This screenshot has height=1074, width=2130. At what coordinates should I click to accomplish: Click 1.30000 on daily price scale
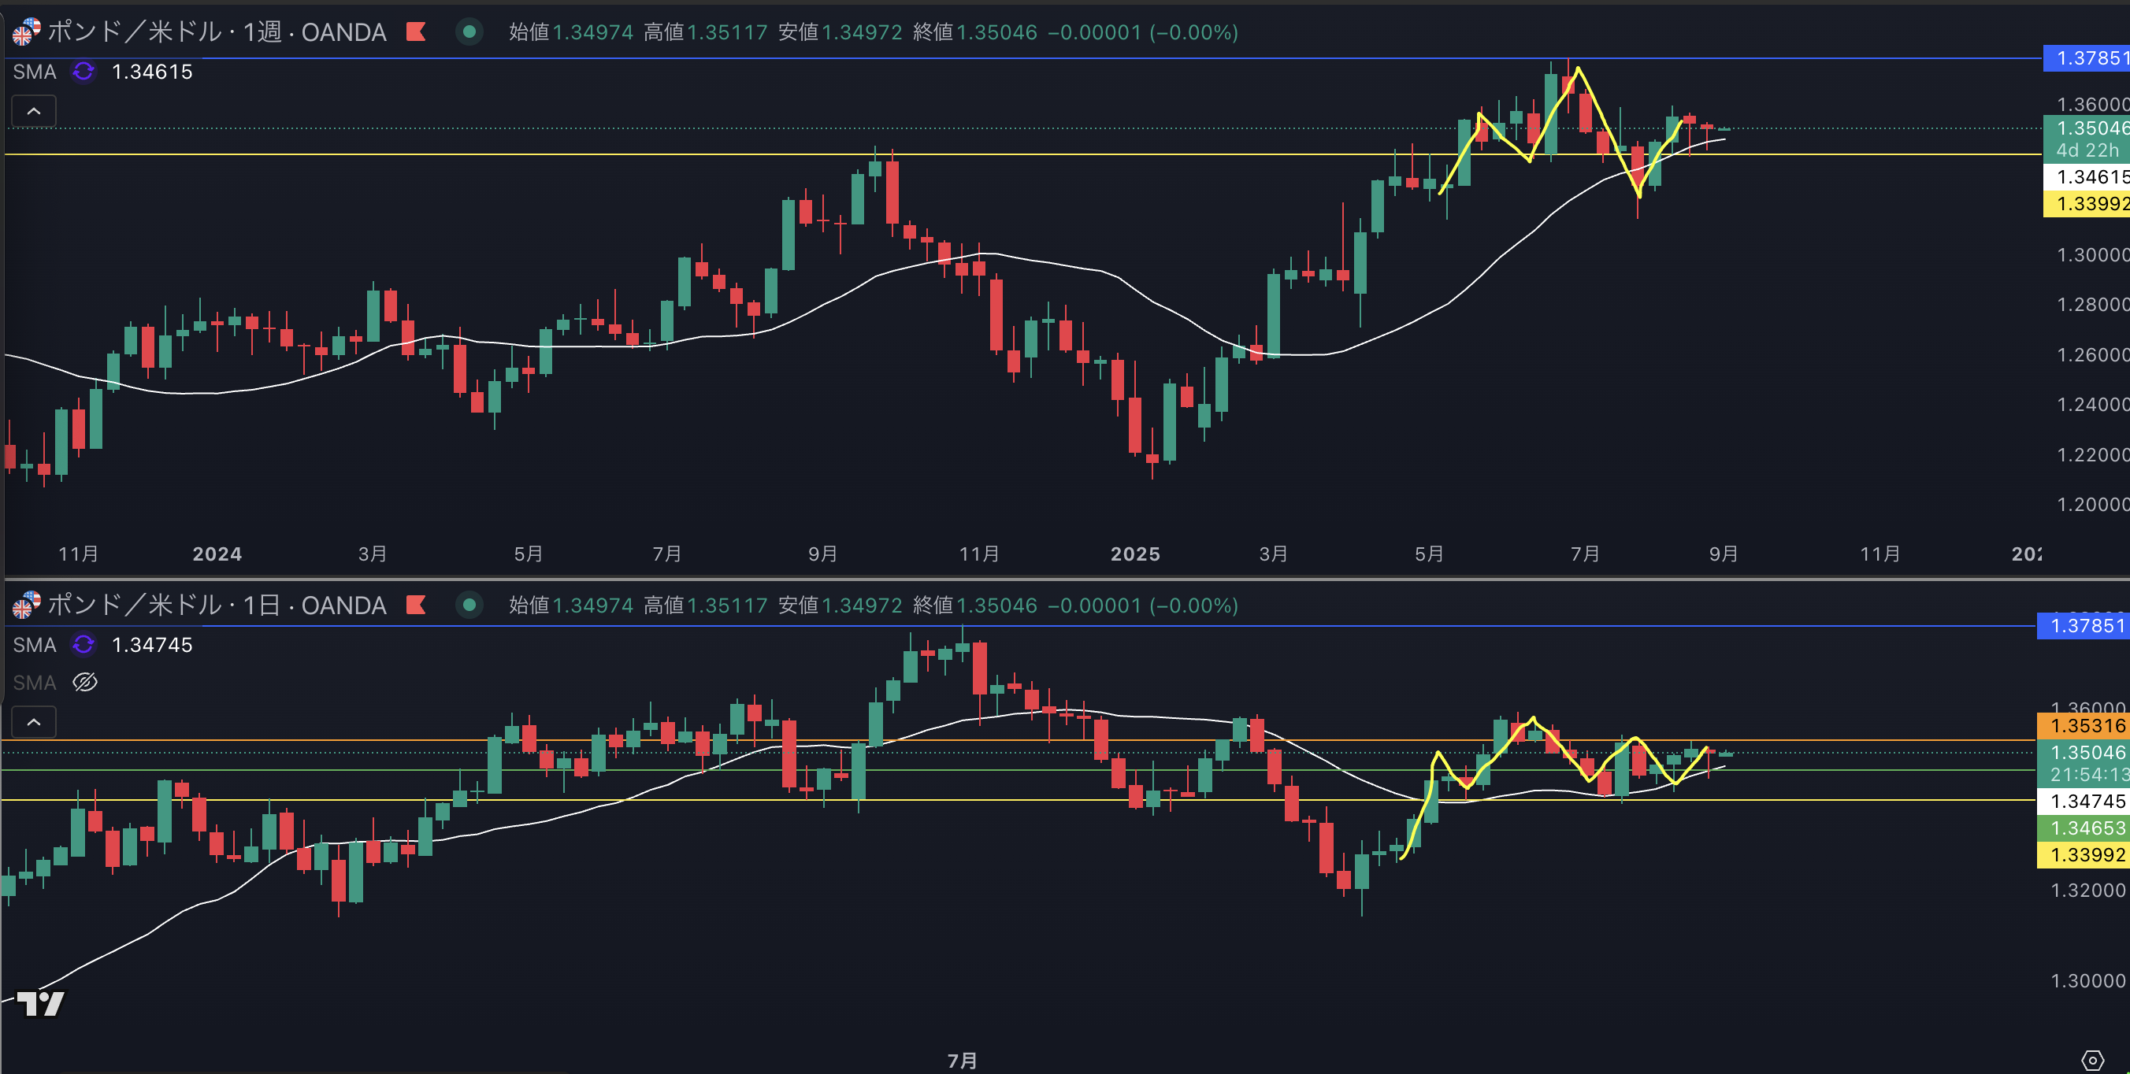[x=2087, y=981]
